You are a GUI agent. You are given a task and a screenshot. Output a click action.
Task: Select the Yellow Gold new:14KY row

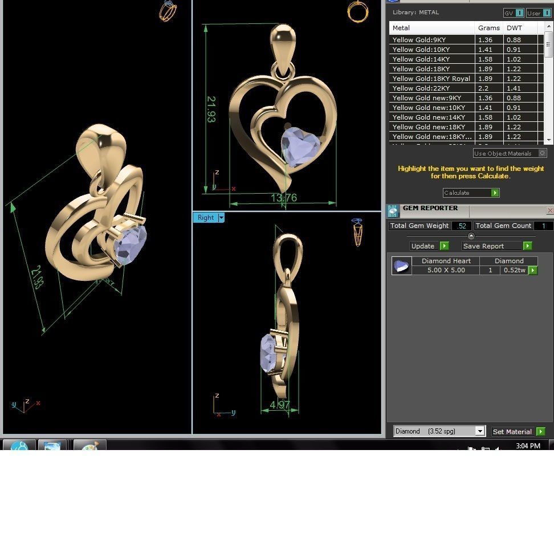466,117
